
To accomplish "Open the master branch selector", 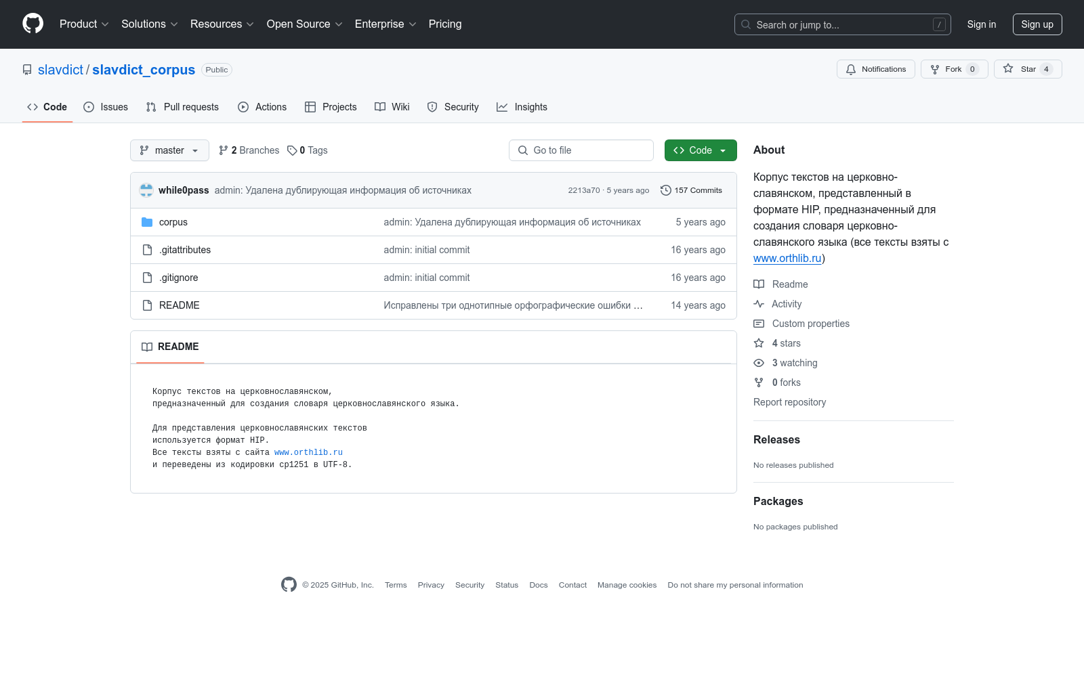I will [169, 150].
